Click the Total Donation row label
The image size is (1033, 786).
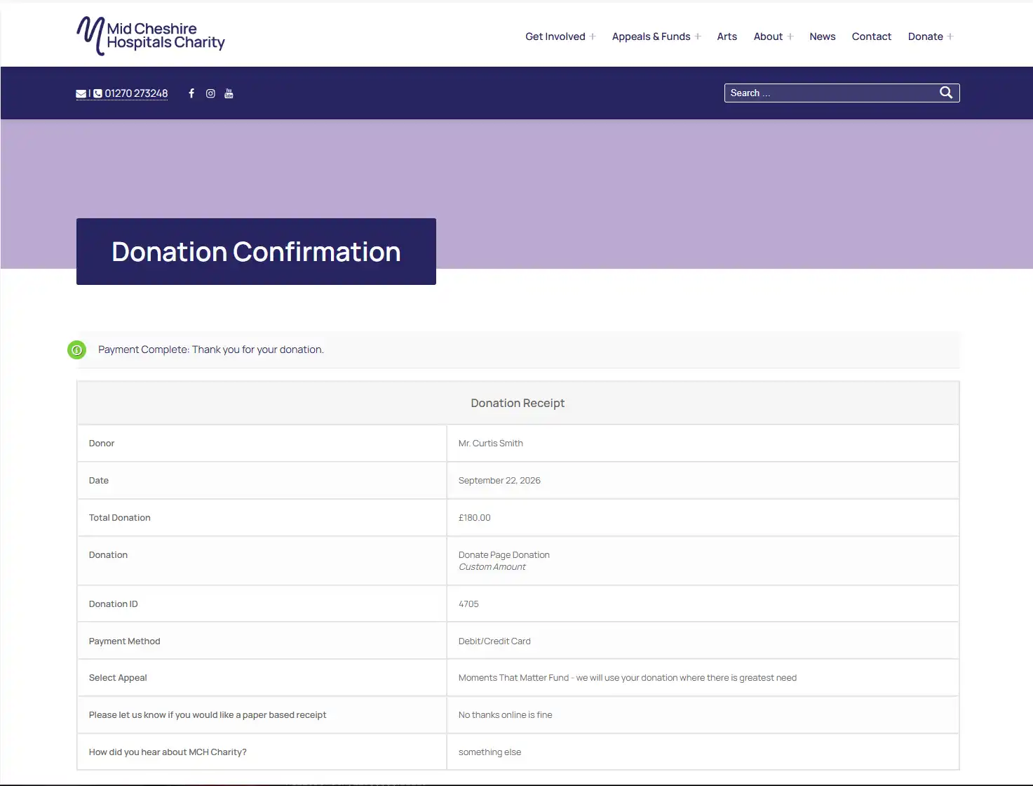coord(120,518)
